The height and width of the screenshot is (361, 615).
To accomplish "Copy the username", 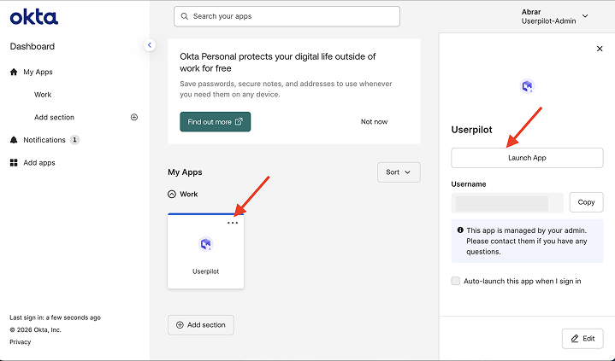I will tap(586, 202).
